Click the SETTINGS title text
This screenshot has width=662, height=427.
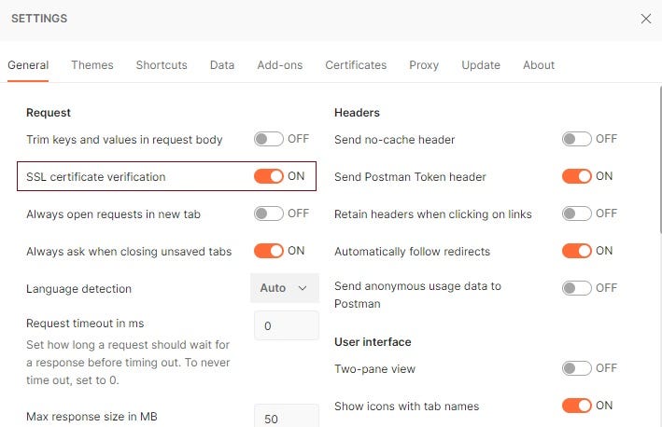(x=39, y=19)
